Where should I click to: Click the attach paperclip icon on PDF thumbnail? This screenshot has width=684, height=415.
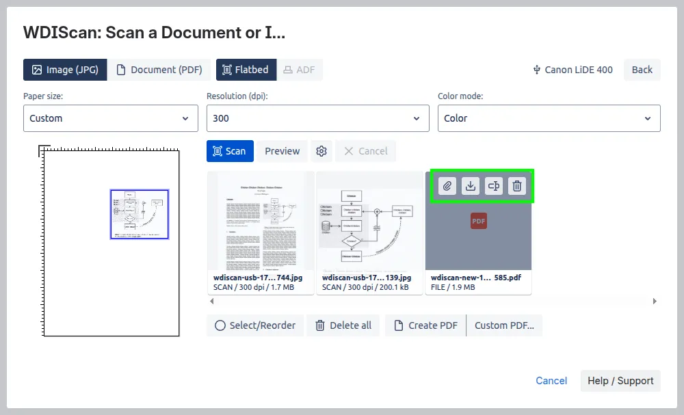(447, 185)
